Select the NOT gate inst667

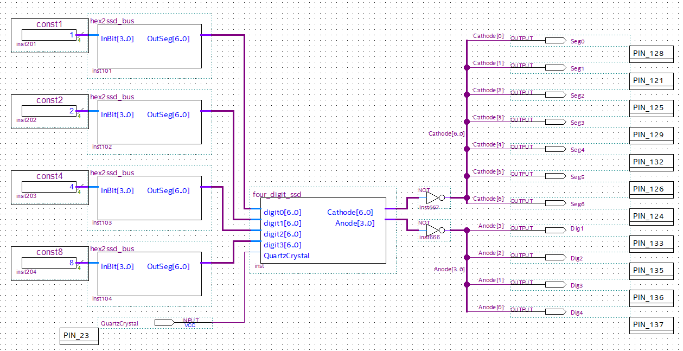coord(436,197)
